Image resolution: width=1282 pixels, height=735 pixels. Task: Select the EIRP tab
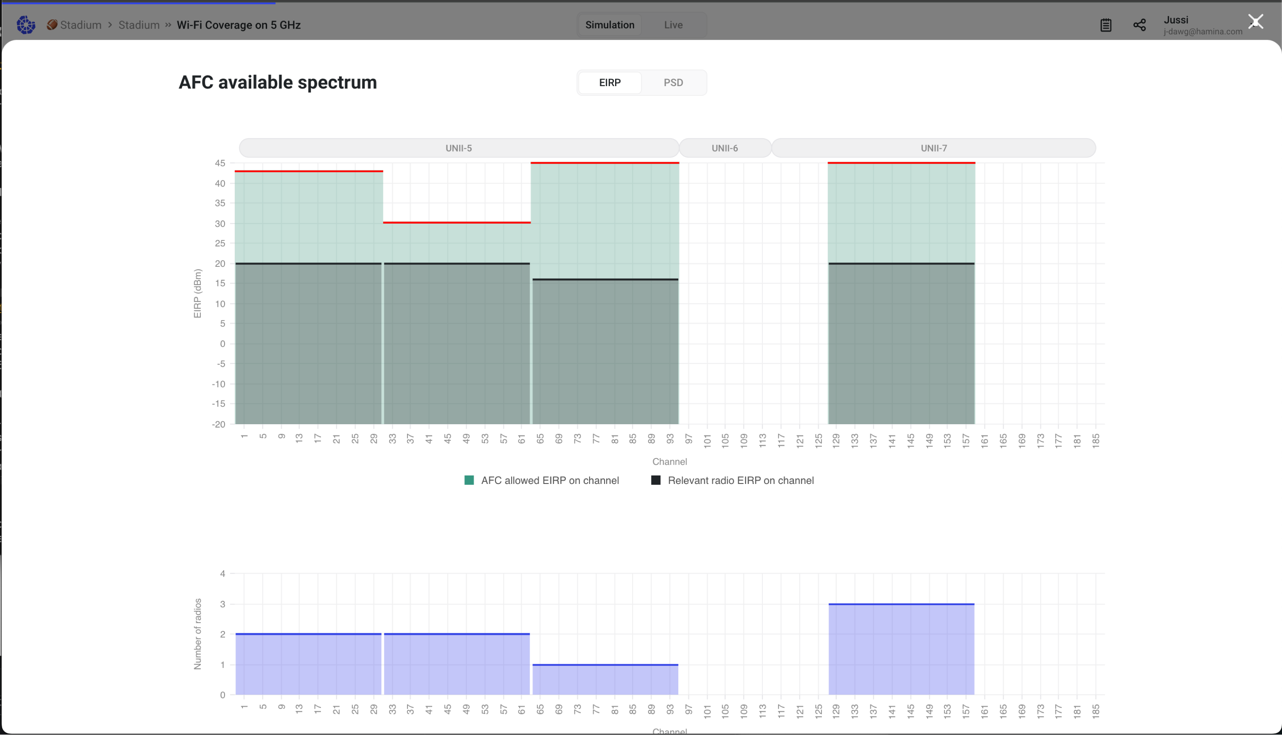(x=610, y=82)
